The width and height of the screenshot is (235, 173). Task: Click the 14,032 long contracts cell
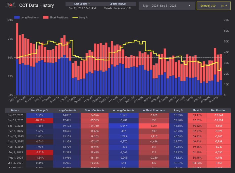pyautogui.click(x=67, y=115)
